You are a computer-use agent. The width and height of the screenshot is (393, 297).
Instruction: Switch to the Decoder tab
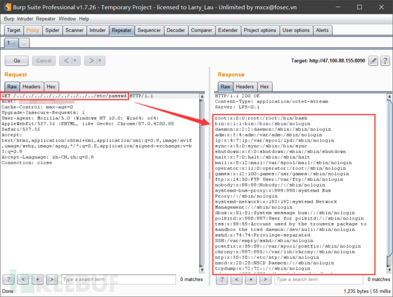click(175, 30)
